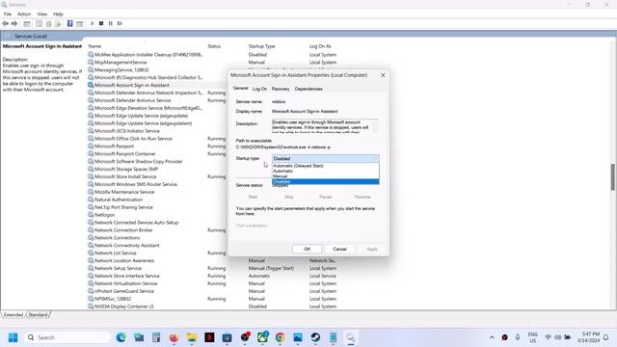This screenshot has width=617, height=347.
Task: Switch to the Recovery tab
Action: coord(281,89)
